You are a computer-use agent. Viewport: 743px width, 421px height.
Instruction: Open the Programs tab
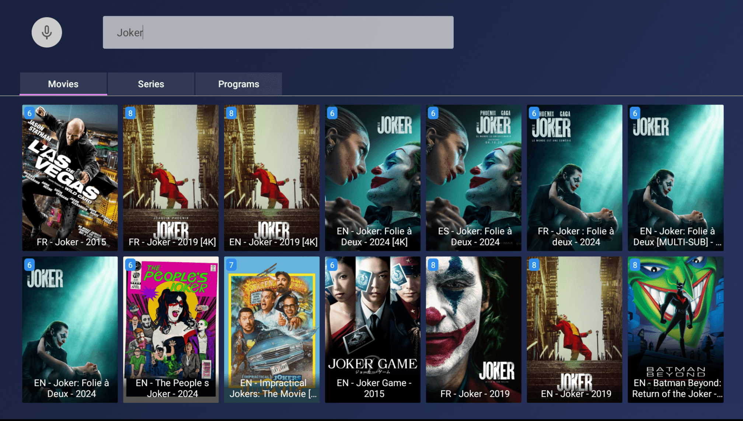click(238, 84)
